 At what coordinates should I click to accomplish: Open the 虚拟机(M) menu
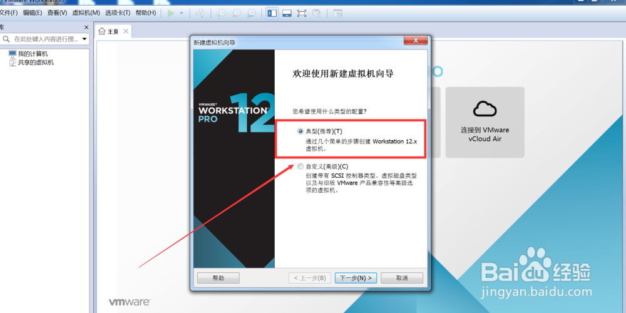tap(86, 13)
